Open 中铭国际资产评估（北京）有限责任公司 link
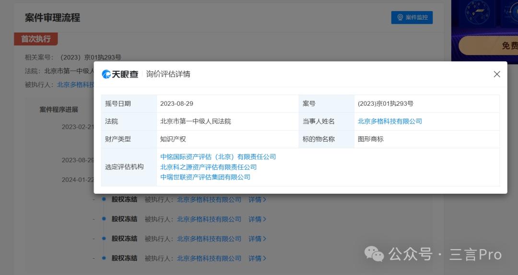This screenshot has width=518, height=275. coord(218,157)
